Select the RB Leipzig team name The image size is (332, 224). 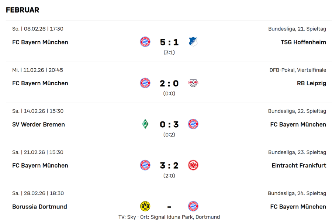[311, 83]
